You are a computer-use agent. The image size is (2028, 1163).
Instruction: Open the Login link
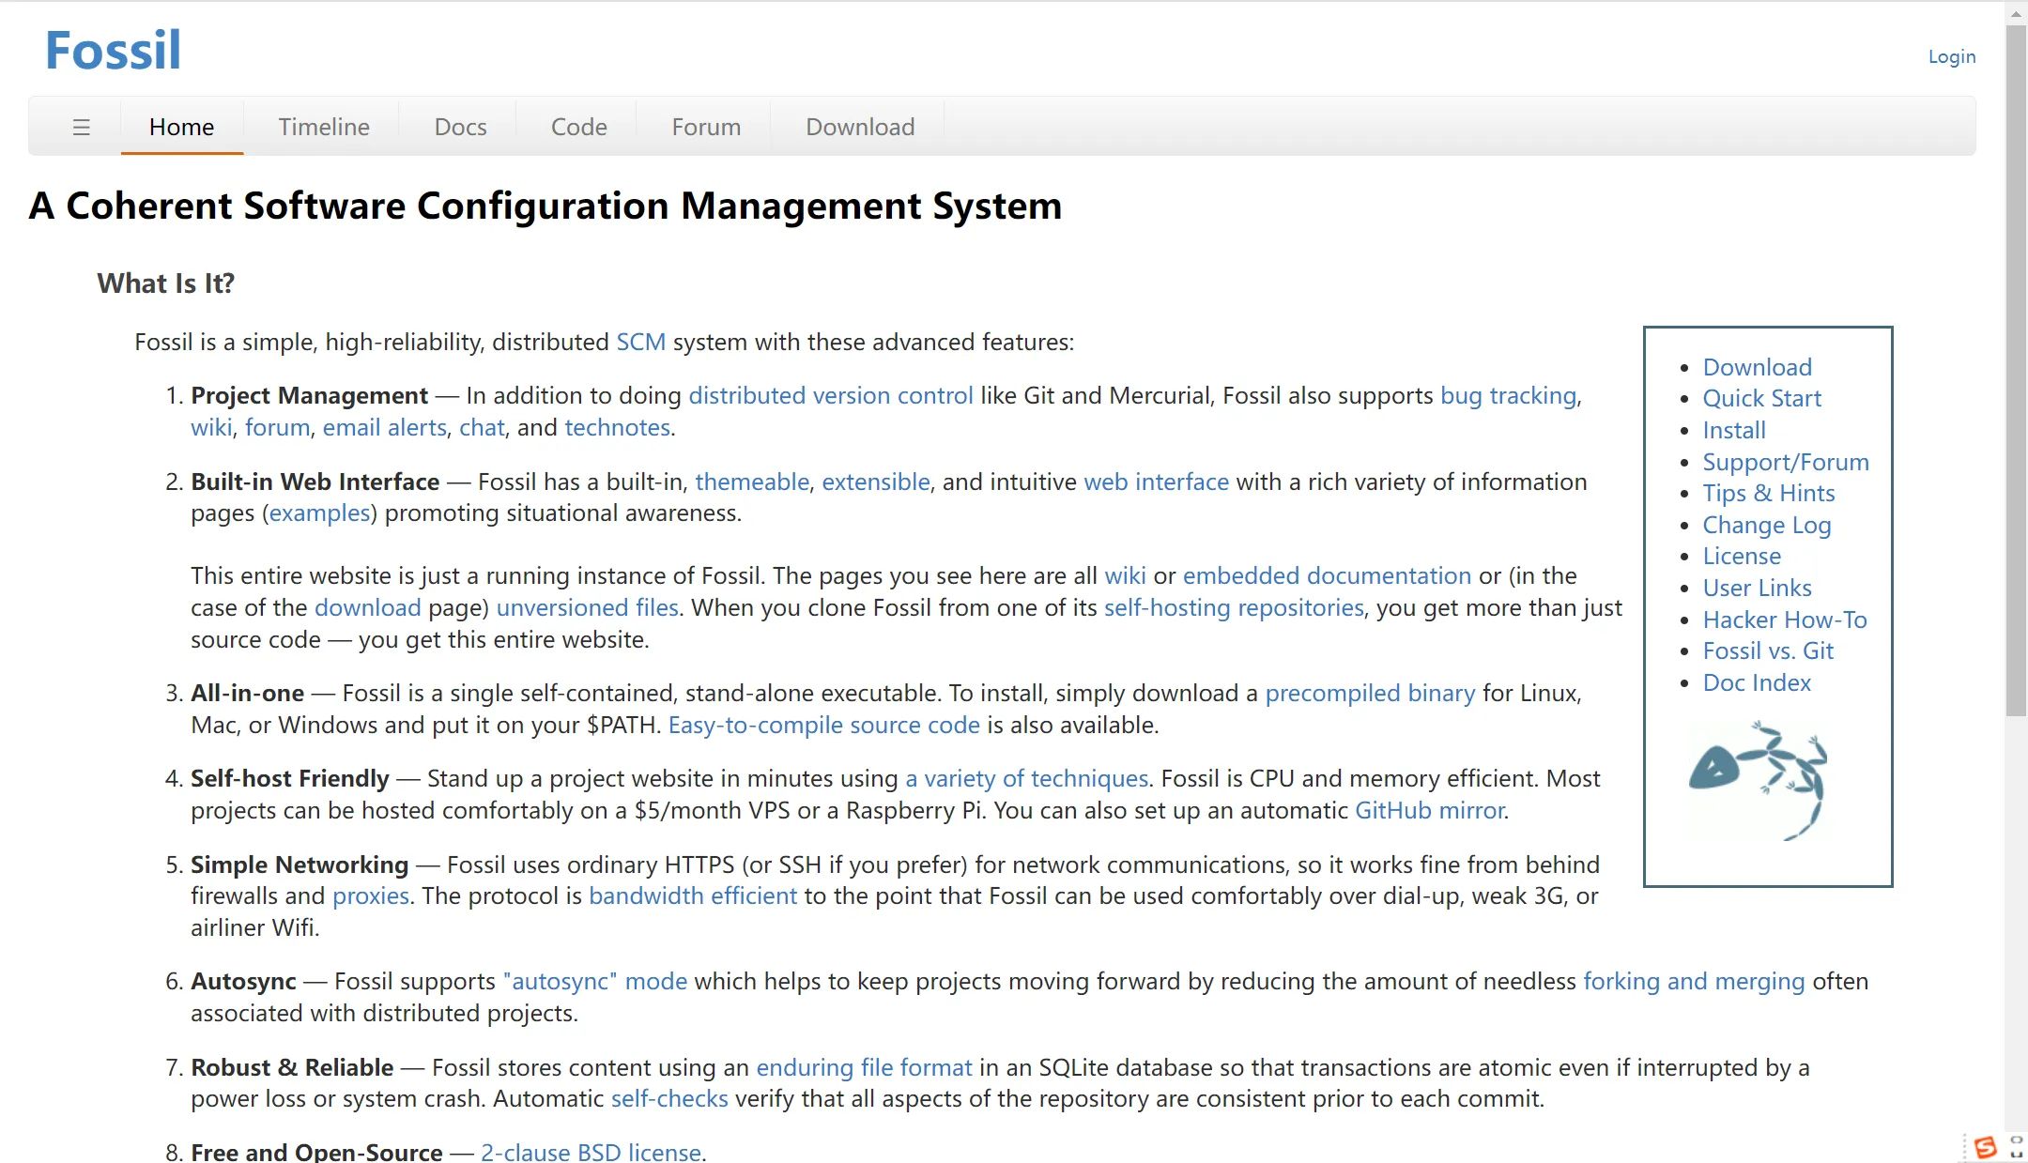(x=1951, y=56)
